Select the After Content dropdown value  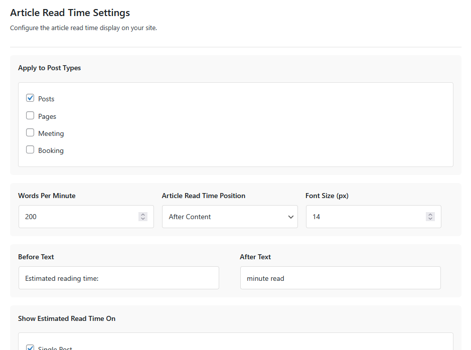point(191,216)
